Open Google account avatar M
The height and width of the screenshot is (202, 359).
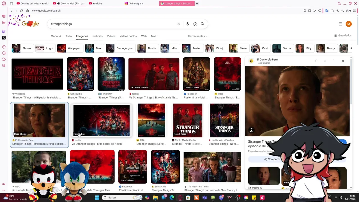pos(349,24)
